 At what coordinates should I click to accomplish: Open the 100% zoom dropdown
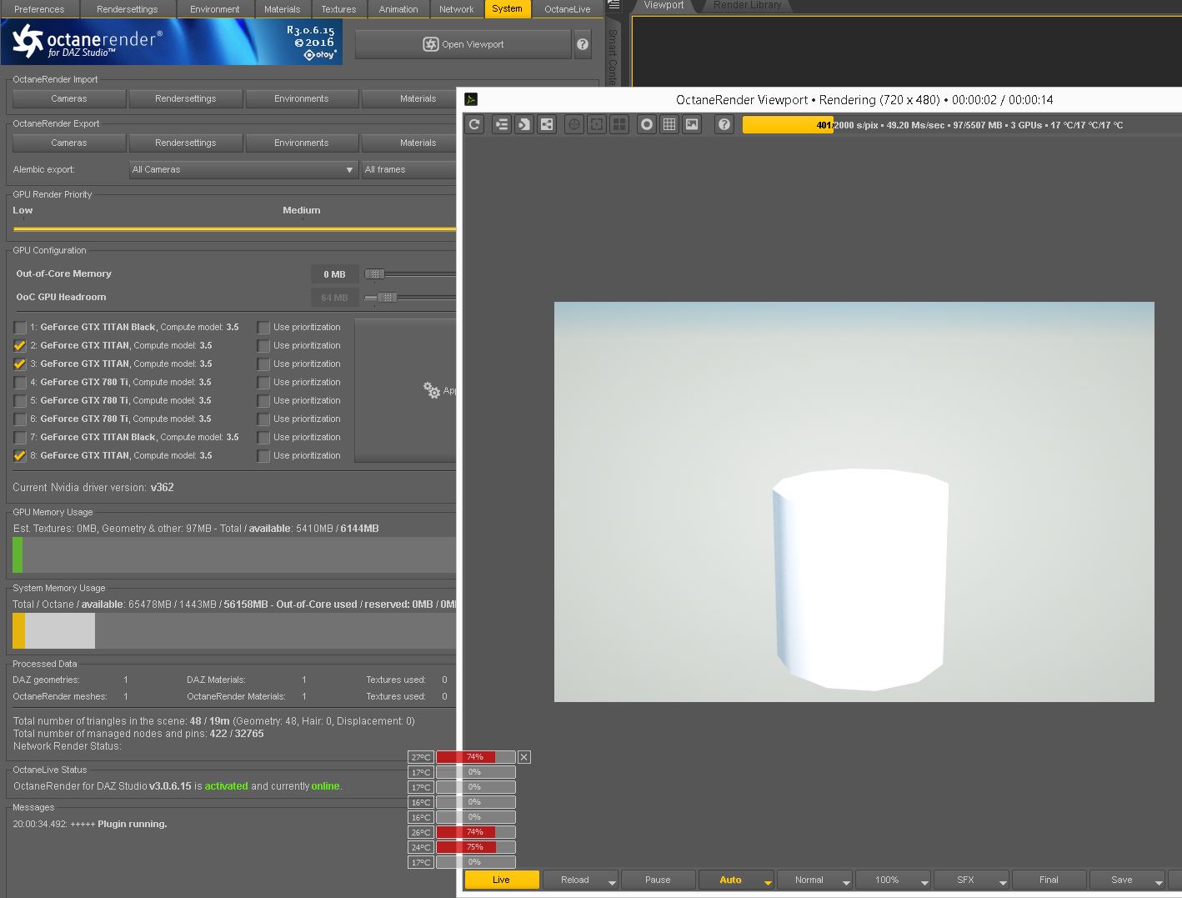pos(924,881)
